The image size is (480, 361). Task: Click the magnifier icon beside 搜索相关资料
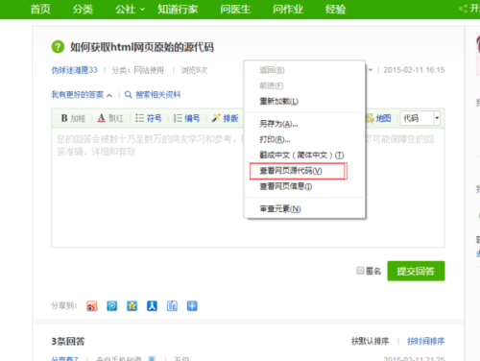tap(128, 95)
